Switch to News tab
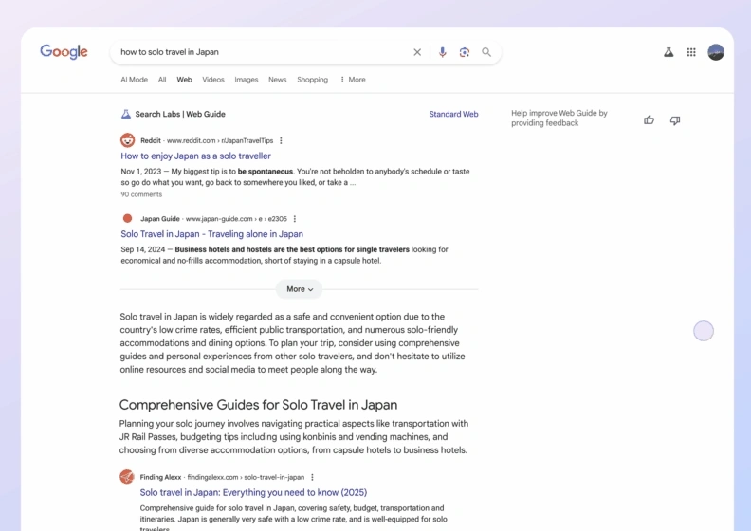The height and width of the screenshot is (531, 751). pos(277,80)
